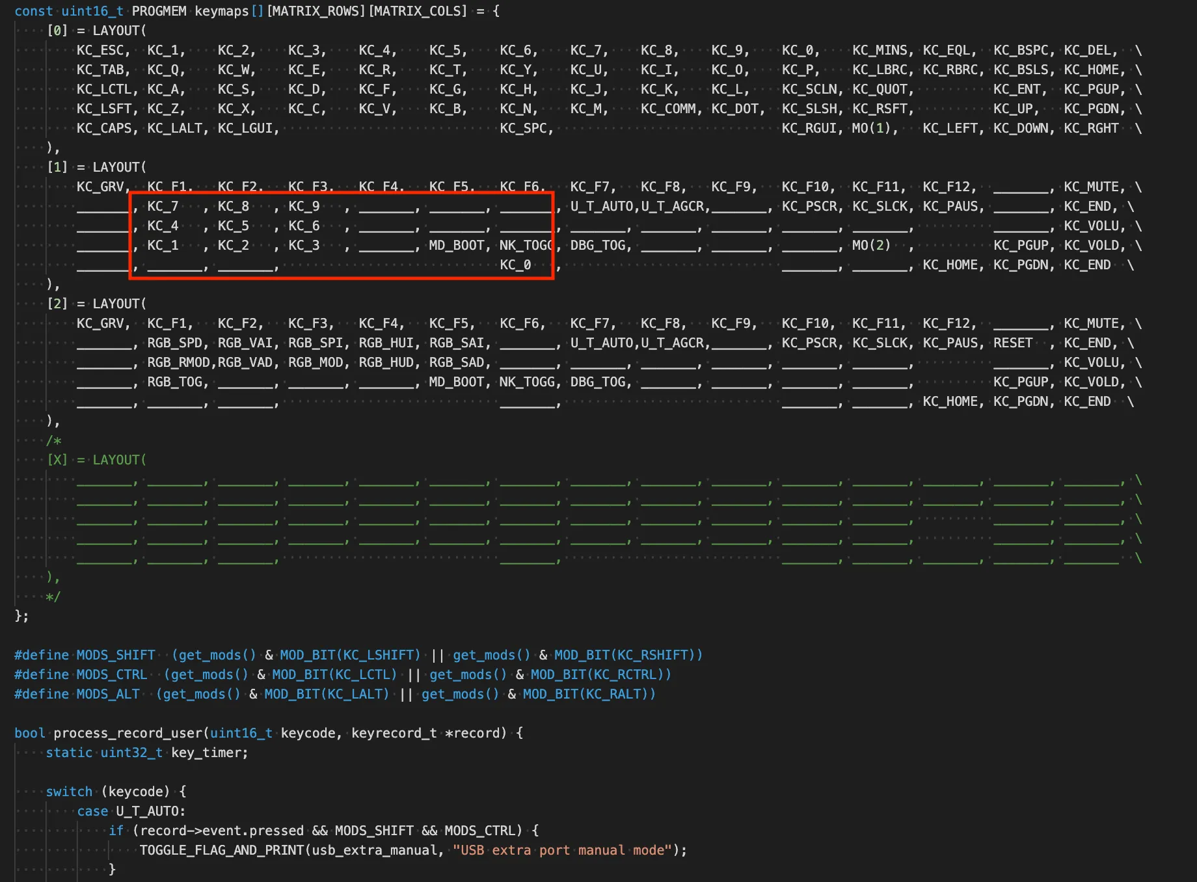The image size is (1197, 882).
Task: Click the MODS_ALT define name
Action: tap(107, 694)
